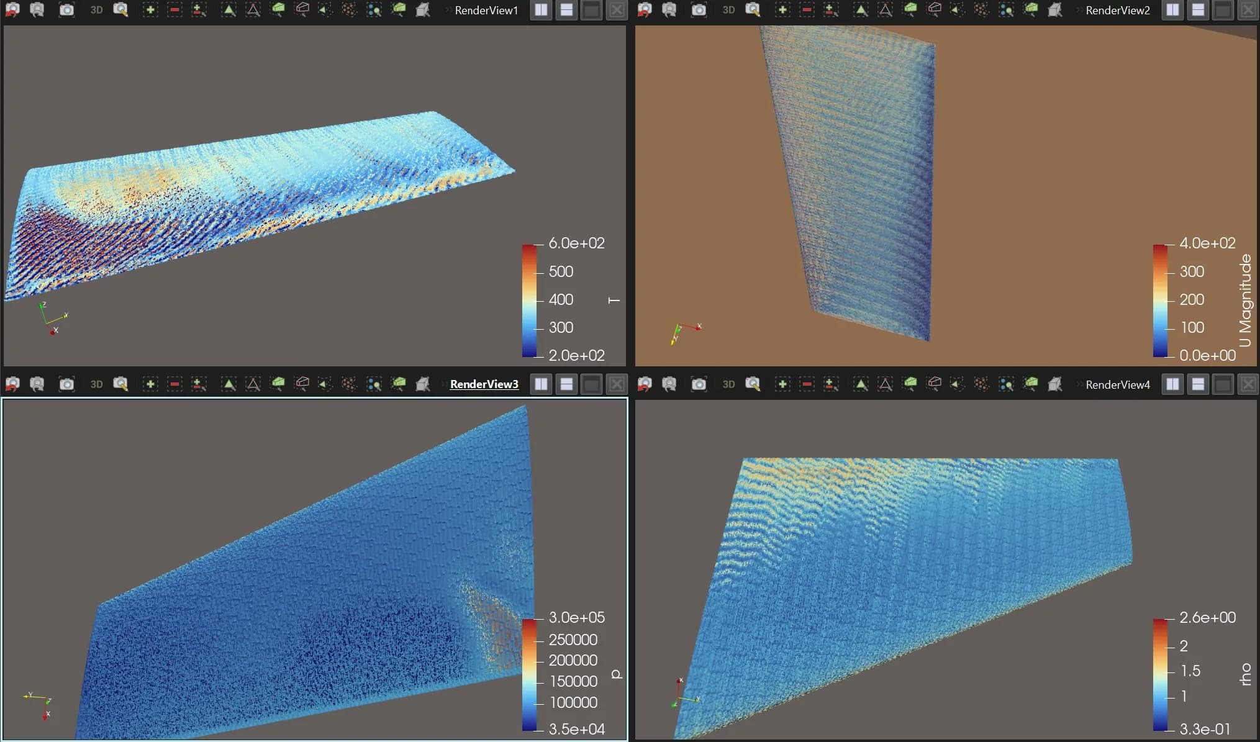
Task: Expand the overflow toolbar chevron in RenderView1
Action: [x=448, y=10]
